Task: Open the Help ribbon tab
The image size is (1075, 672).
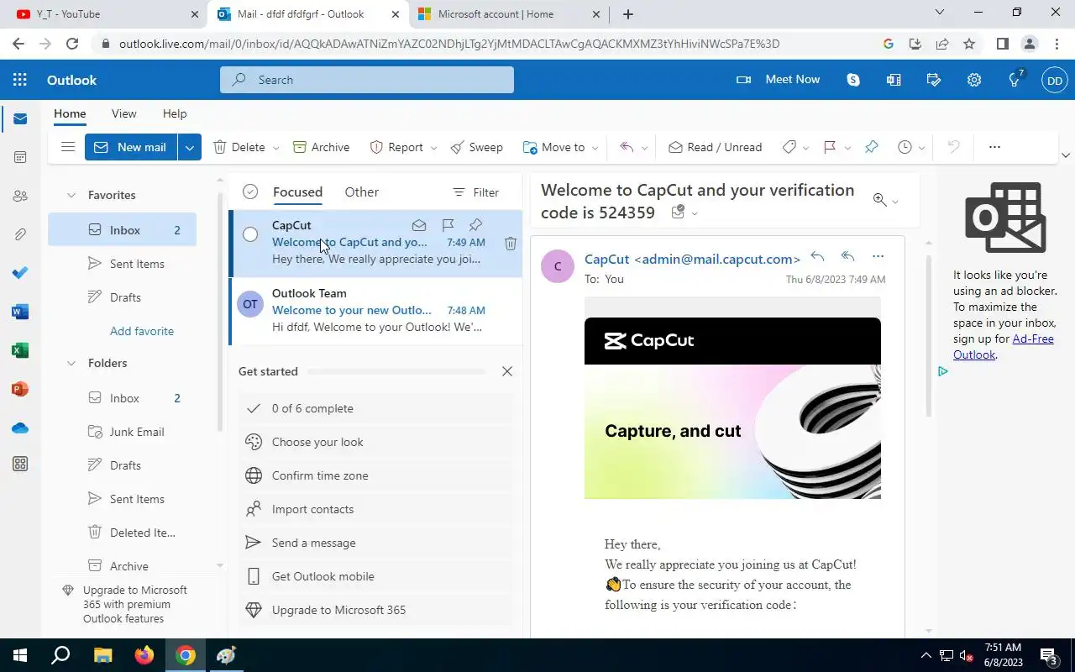Action: (175, 113)
